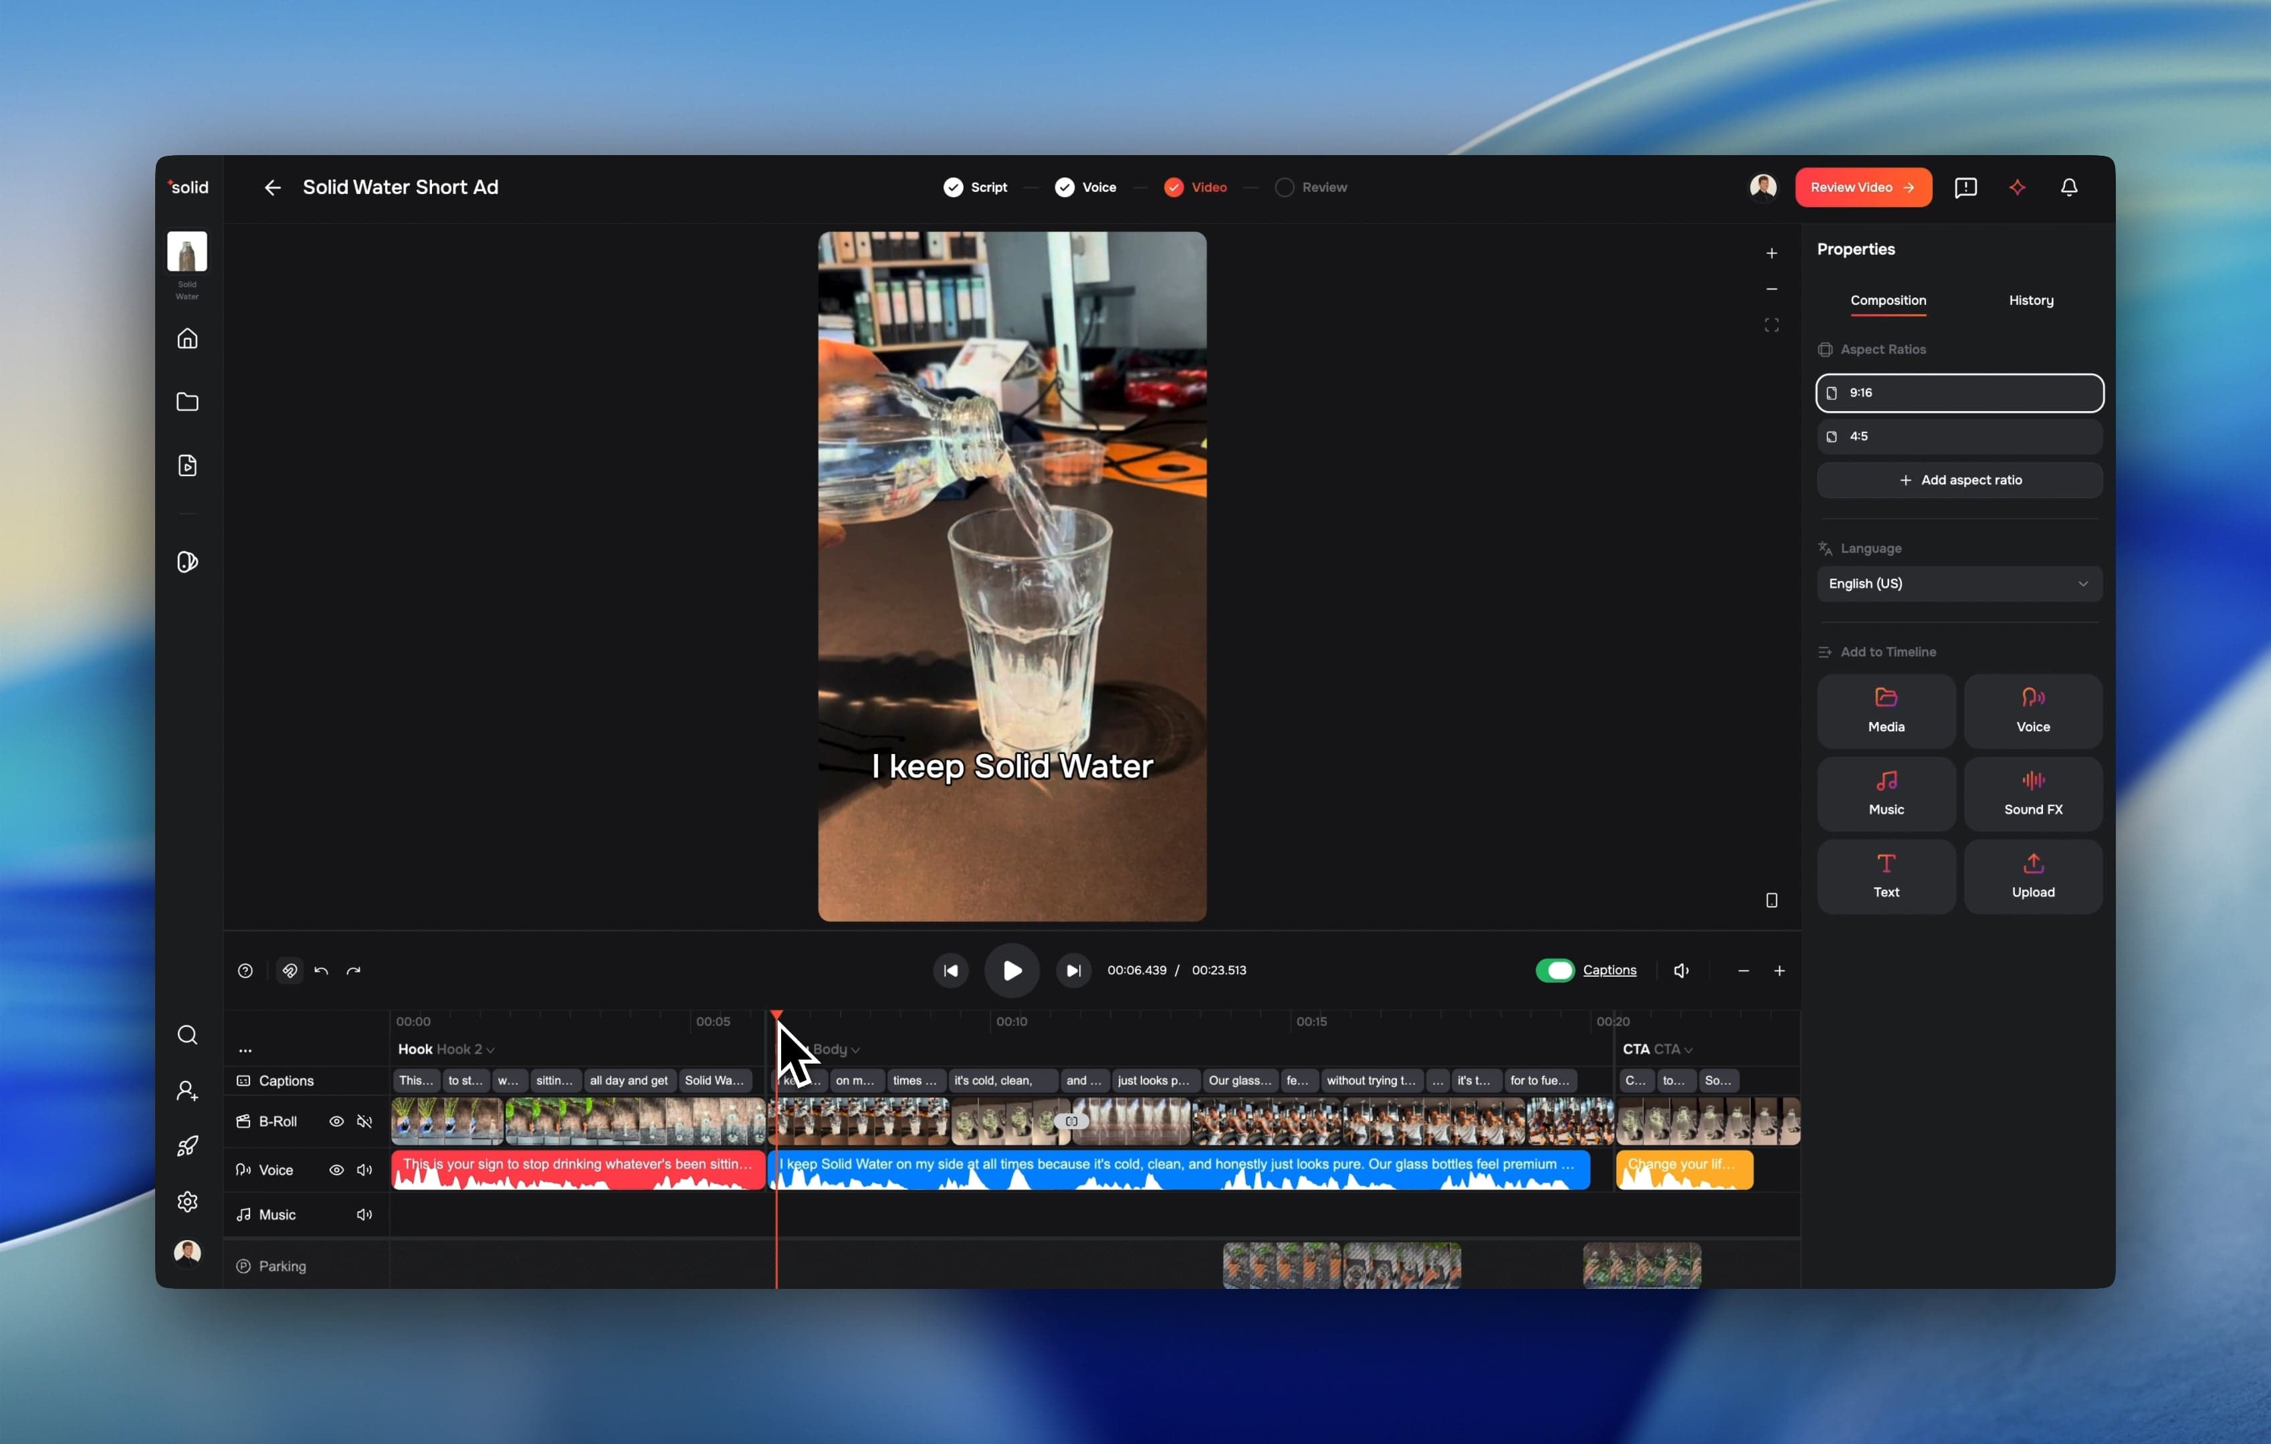The image size is (2271, 1444).
Task: Open the Home icon in sidebar
Action: pyautogui.click(x=188, y=338)
